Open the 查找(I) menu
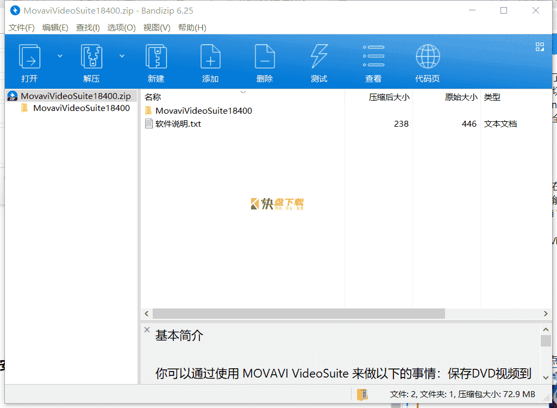The image size is (557, 408). coord(87,27)
